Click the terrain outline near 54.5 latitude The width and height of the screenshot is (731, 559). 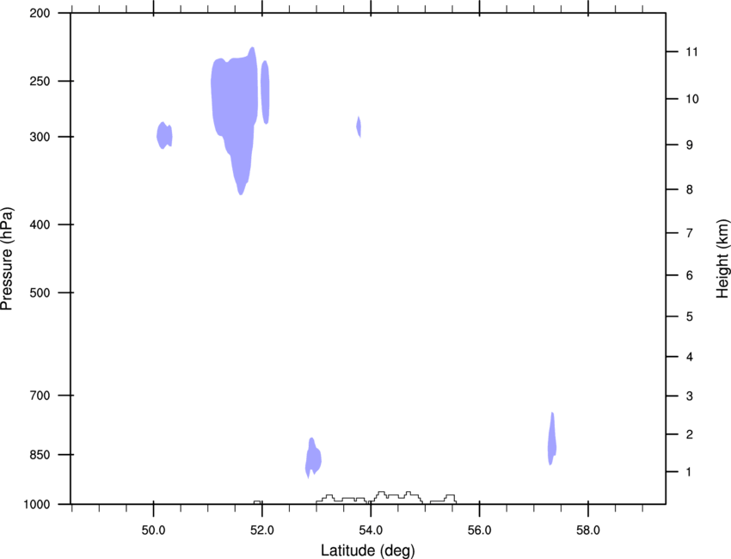pyautogui.click(x=386, y=497)
